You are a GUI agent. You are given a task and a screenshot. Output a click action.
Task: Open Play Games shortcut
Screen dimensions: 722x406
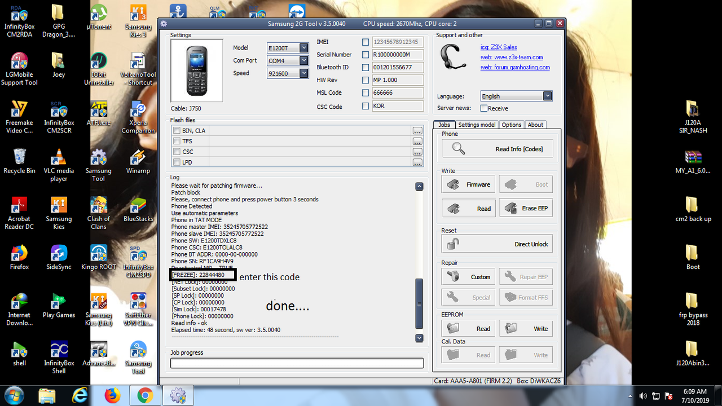(x=59, y=306)
